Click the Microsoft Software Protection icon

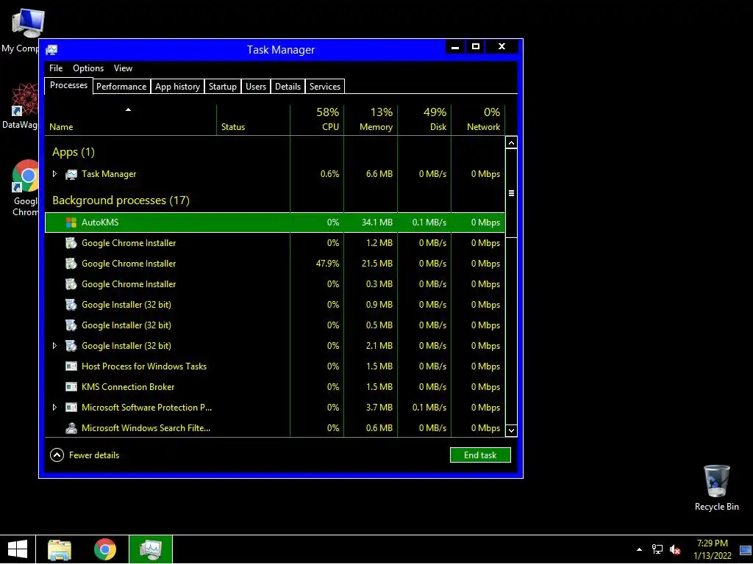(x=71, y=408)
